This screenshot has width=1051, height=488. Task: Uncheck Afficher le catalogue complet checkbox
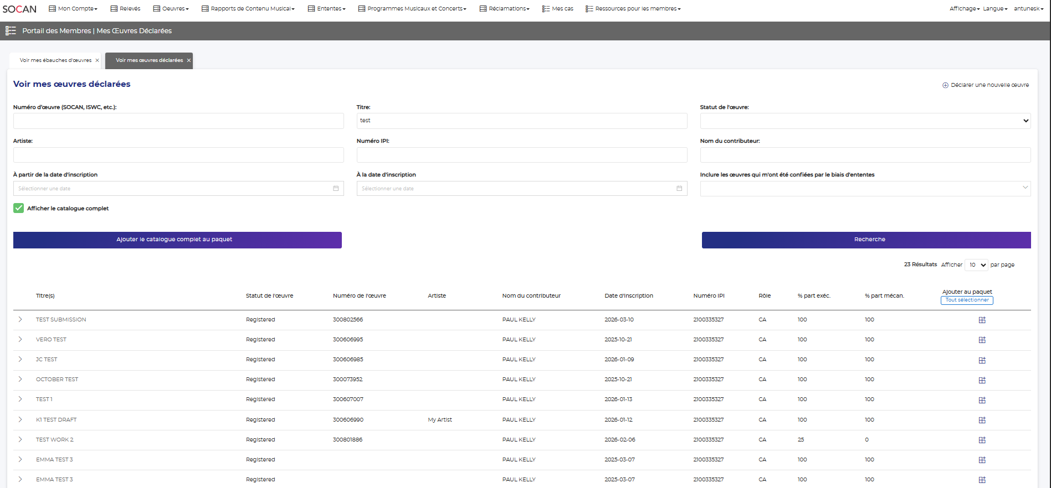click(19, 208)
